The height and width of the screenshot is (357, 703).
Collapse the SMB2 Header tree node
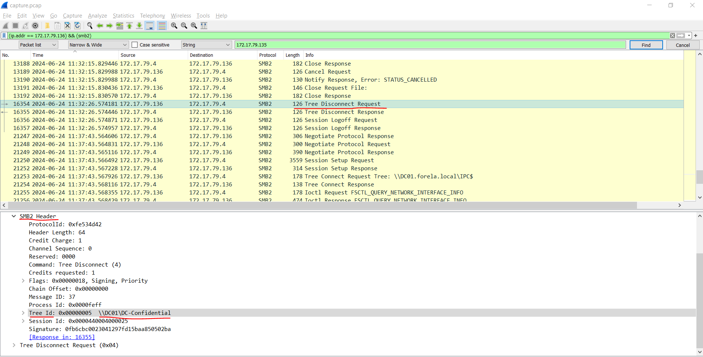pyautogui.click(x=14, y=216)
